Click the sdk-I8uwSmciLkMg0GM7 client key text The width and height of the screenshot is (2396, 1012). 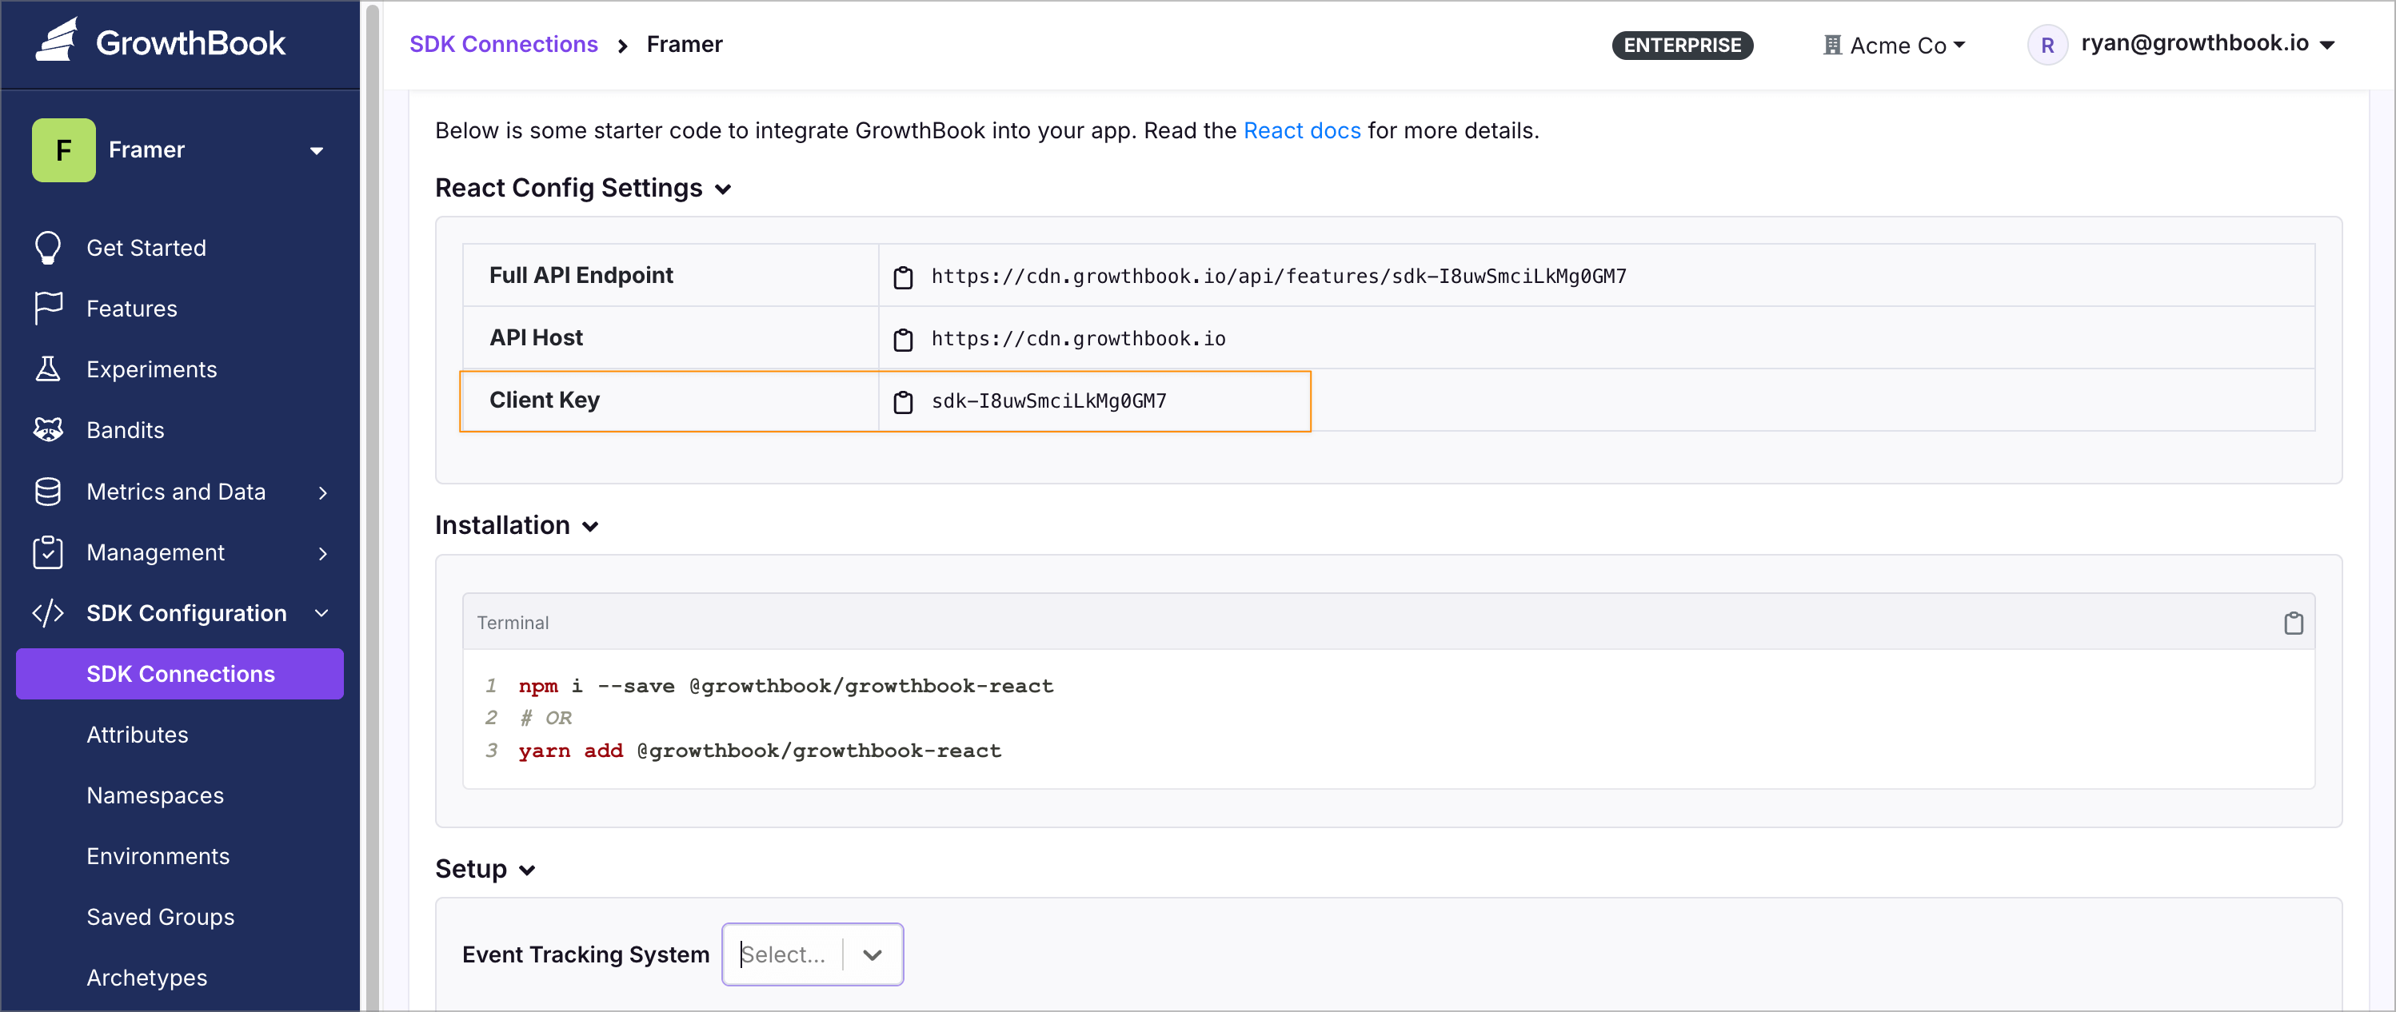pyautogui.click(x=1048, y=400)
